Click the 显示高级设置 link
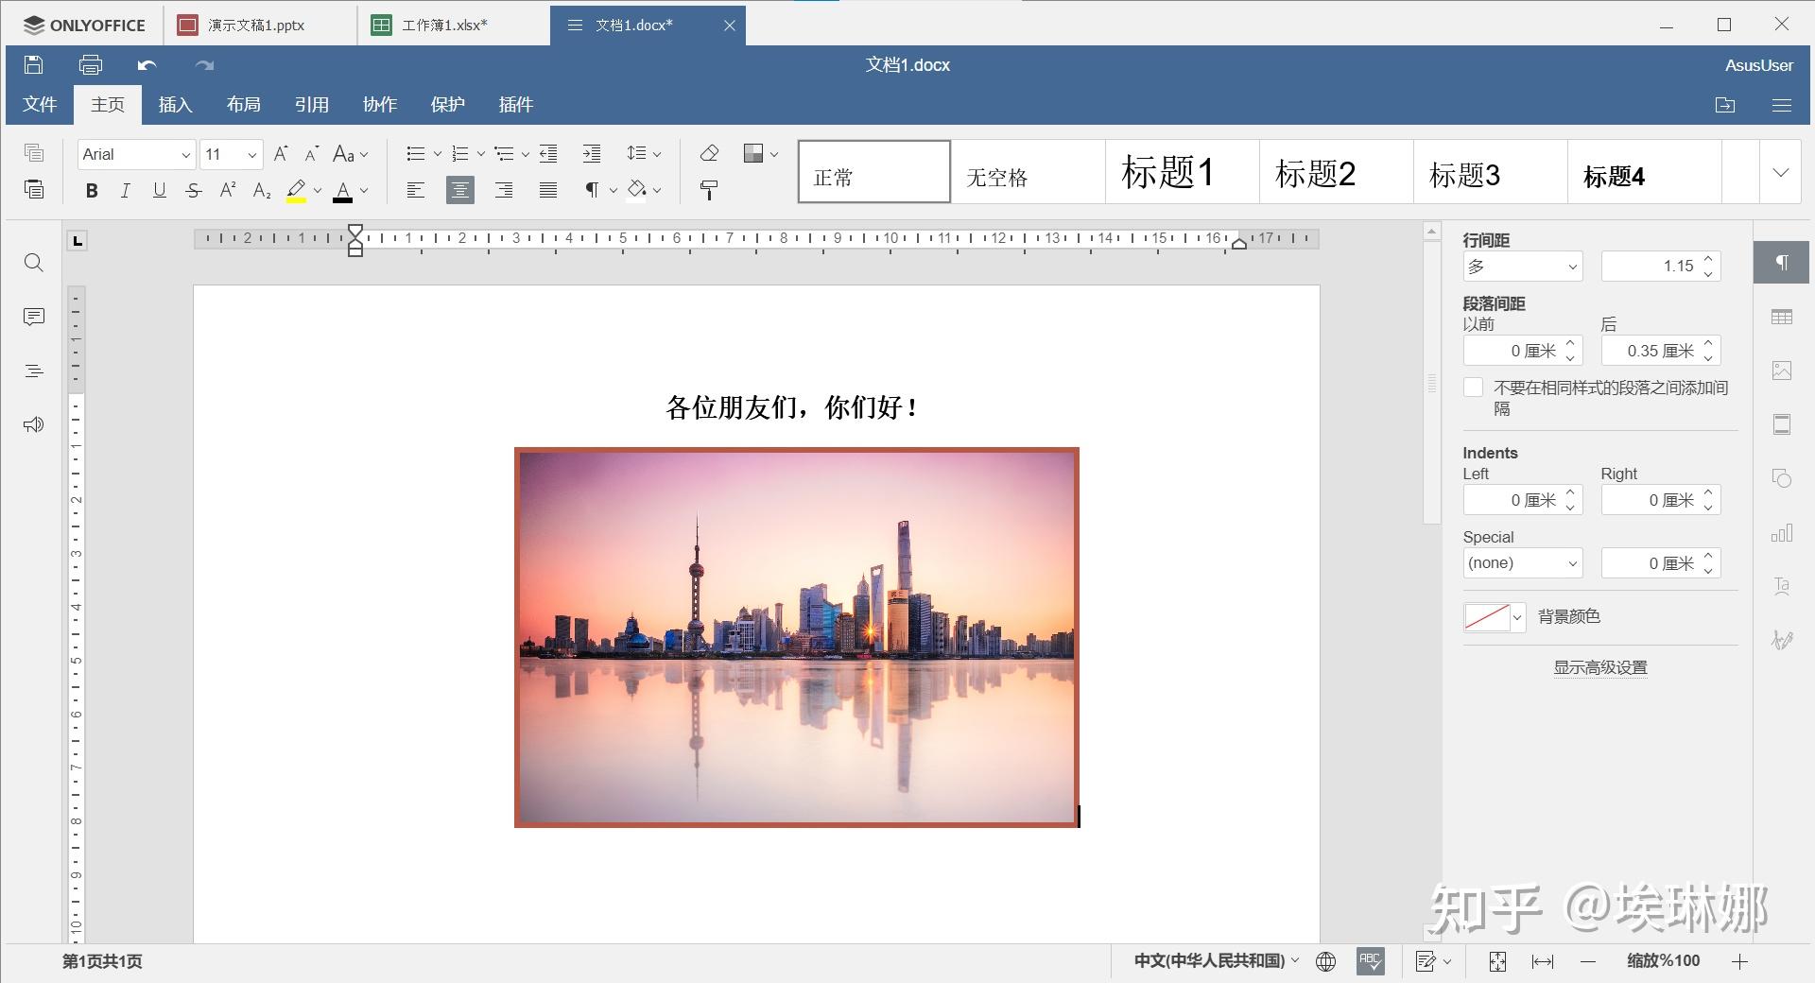The image size is (1815, 983). click(1600, 668)
